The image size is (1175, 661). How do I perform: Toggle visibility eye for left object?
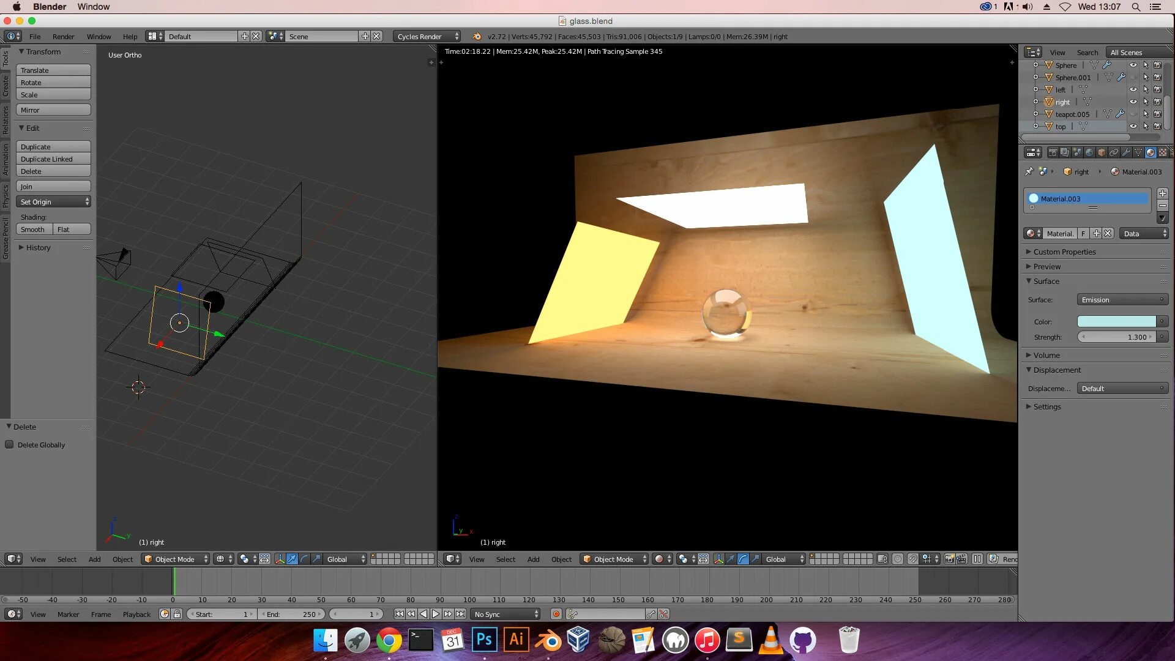(1133, 89)
